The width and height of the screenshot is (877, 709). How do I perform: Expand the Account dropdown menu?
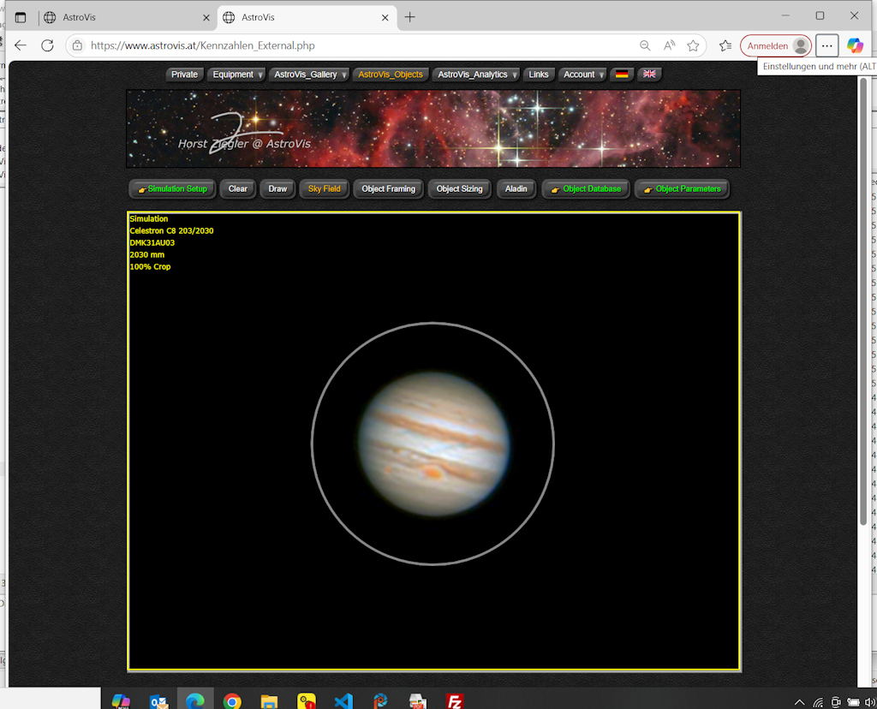click(x=583, y=74)
